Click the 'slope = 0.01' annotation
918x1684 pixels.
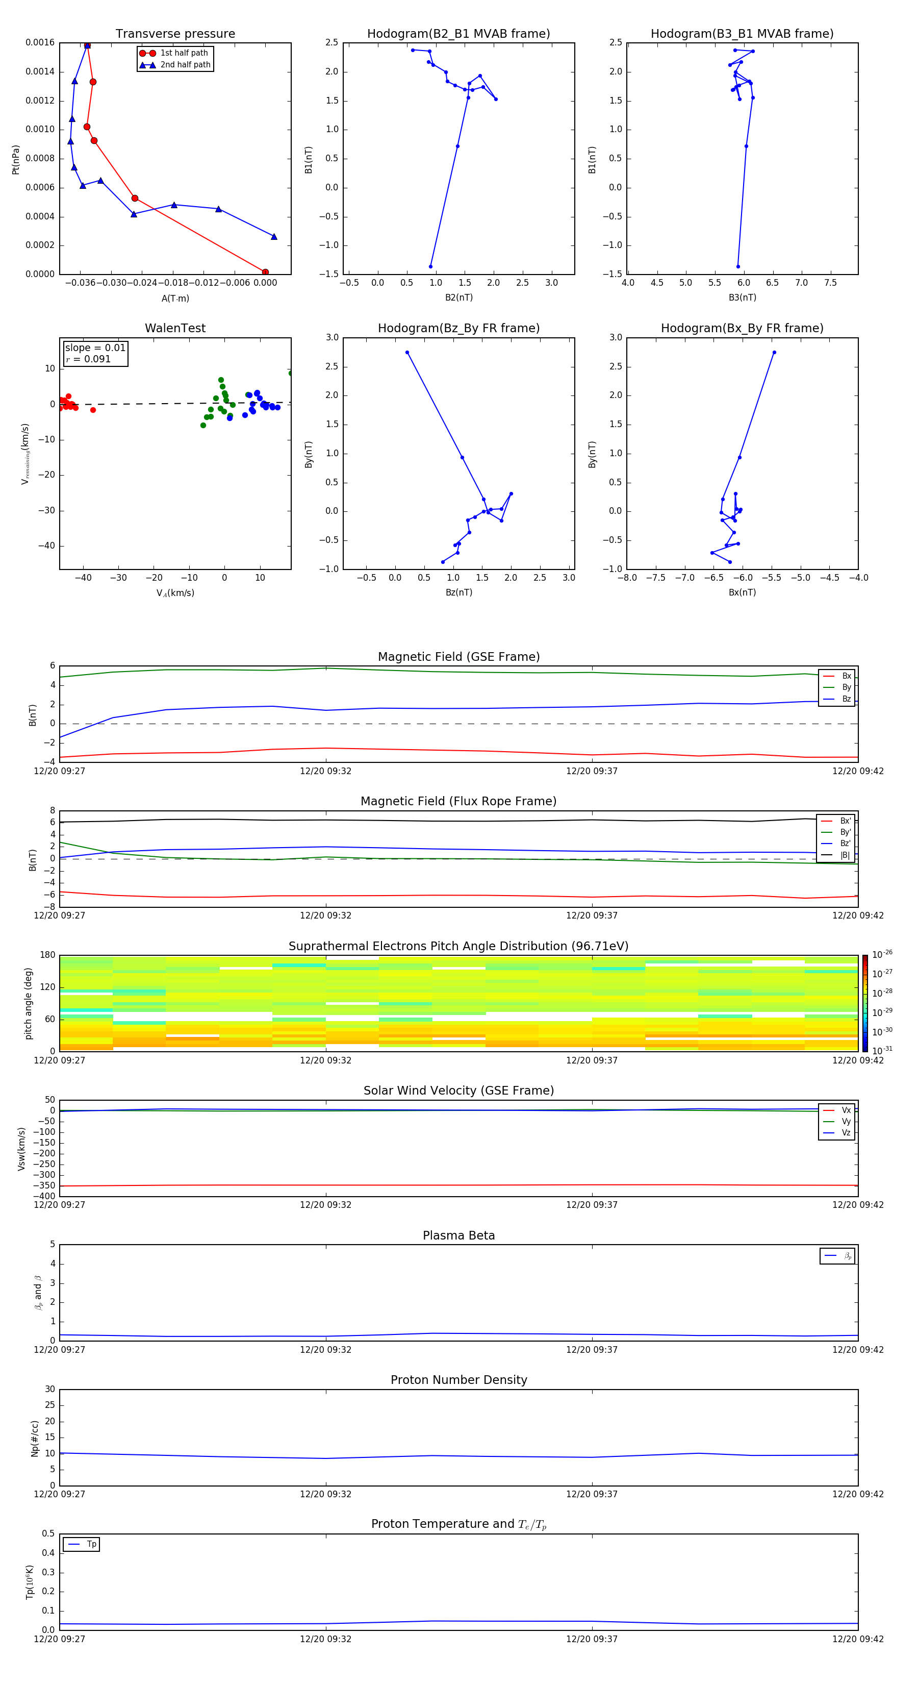tap(95, 348)
